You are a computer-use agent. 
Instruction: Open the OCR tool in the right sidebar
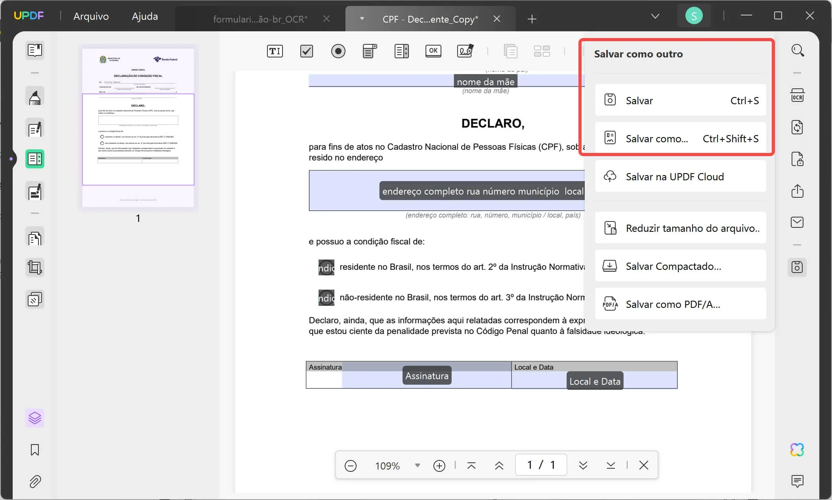798,95
